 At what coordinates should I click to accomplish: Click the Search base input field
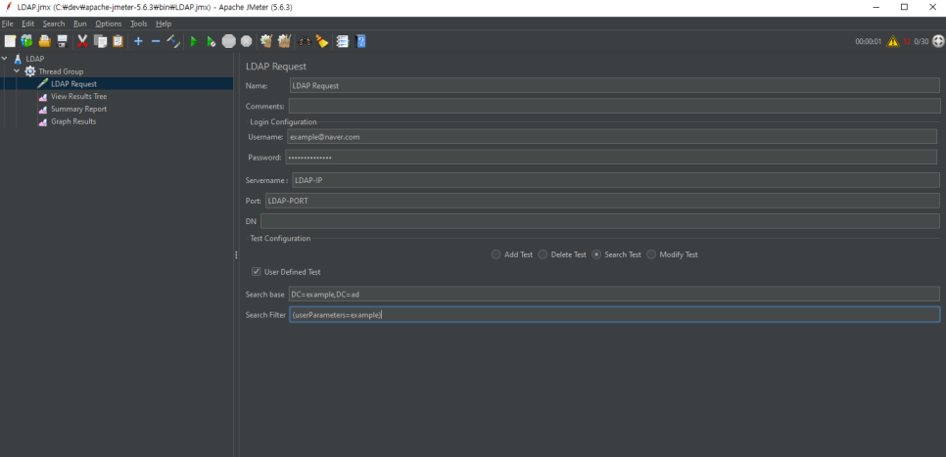pyautogui.click(x=614, y=294)
